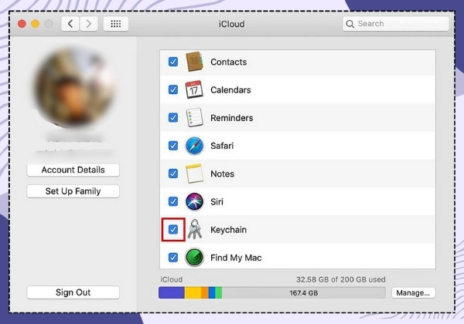
Task: Click the Siri icon
Action: [194, 201]
